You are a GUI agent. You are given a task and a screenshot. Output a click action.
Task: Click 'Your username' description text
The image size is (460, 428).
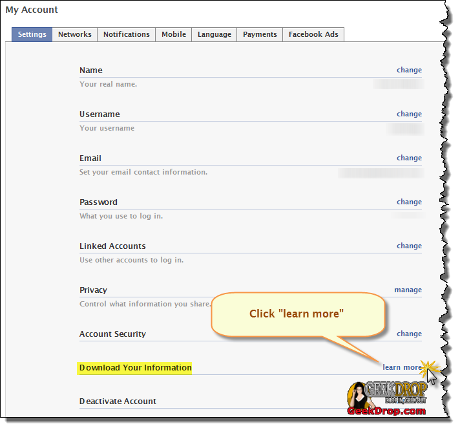point(107,128)
